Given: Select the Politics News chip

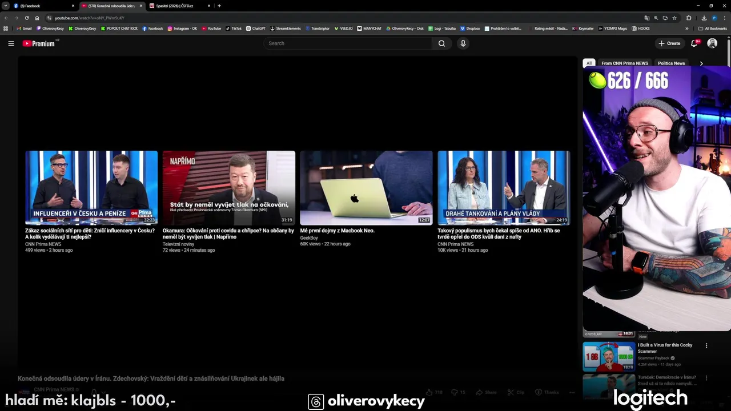Looking at the screenshot, I should (x=671, y=63).
